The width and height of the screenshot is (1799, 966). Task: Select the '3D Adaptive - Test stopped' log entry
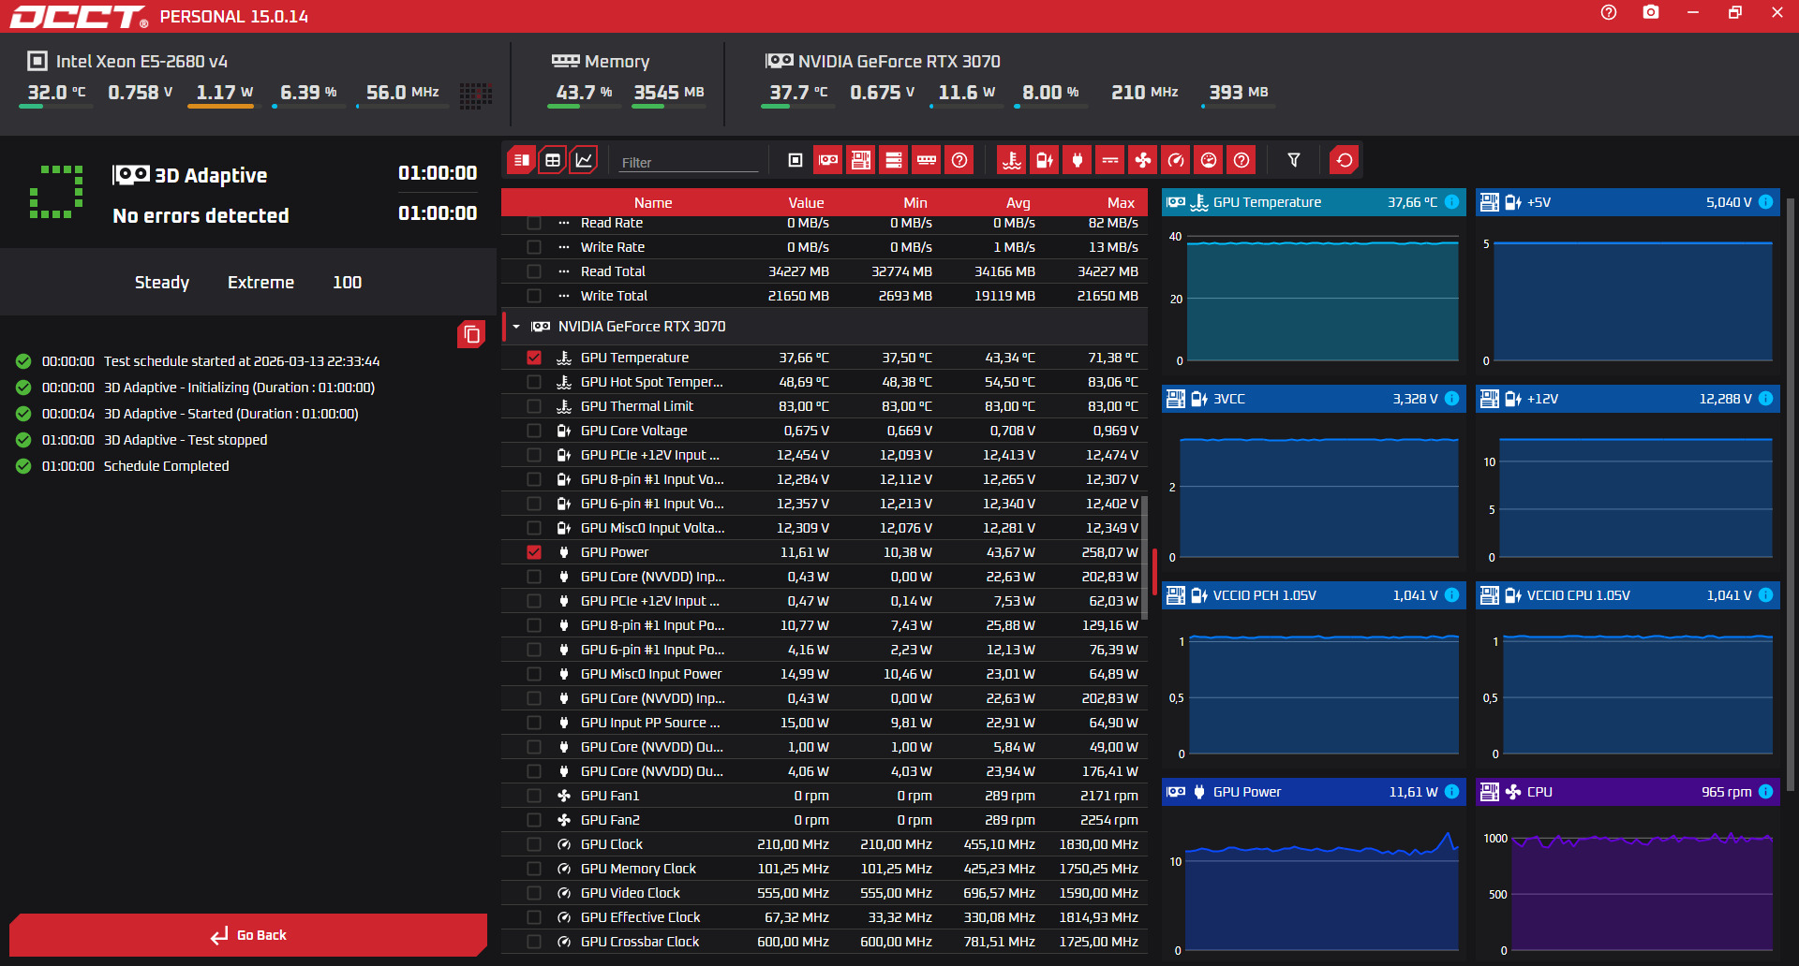186,440
